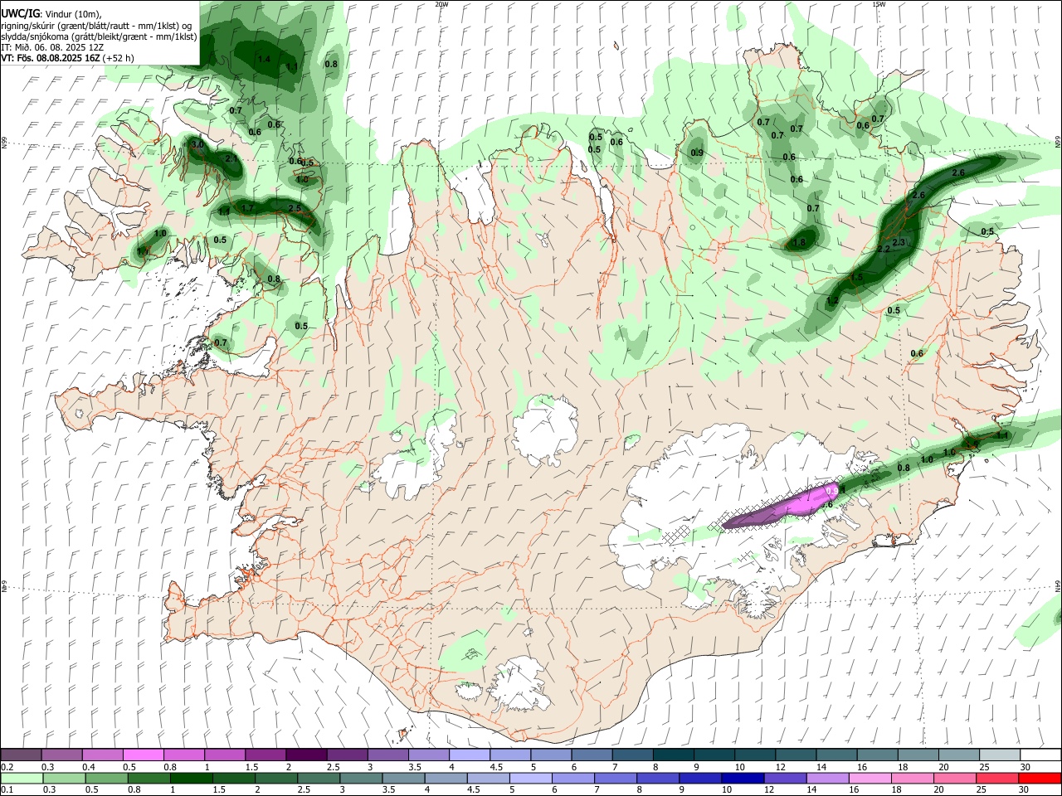
Task: Click the dark teal snow swatch between 8 and 9
Action: pos(672,755)
